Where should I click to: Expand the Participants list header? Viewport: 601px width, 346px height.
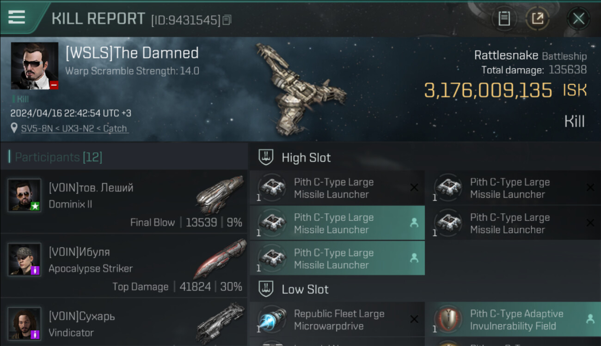pyautogui.click(x=124, y=157)
